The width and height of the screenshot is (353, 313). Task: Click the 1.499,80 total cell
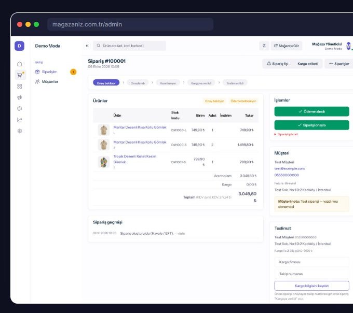[x=246, y=145]
